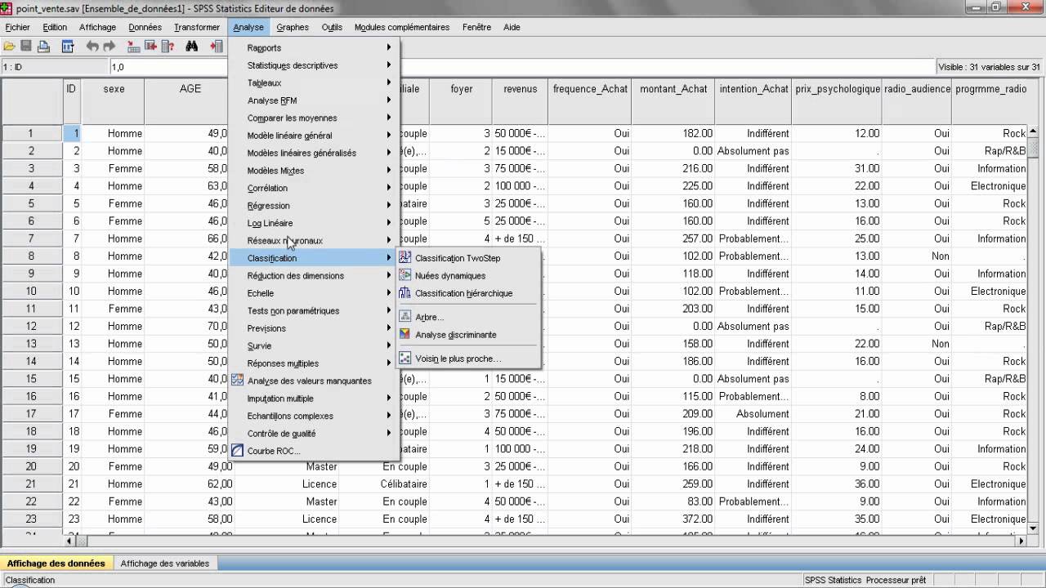This screenshot has height=588, width=1046.
Task: Switch to the Affichage des variables tab
Action: click(x=165, y=563)
